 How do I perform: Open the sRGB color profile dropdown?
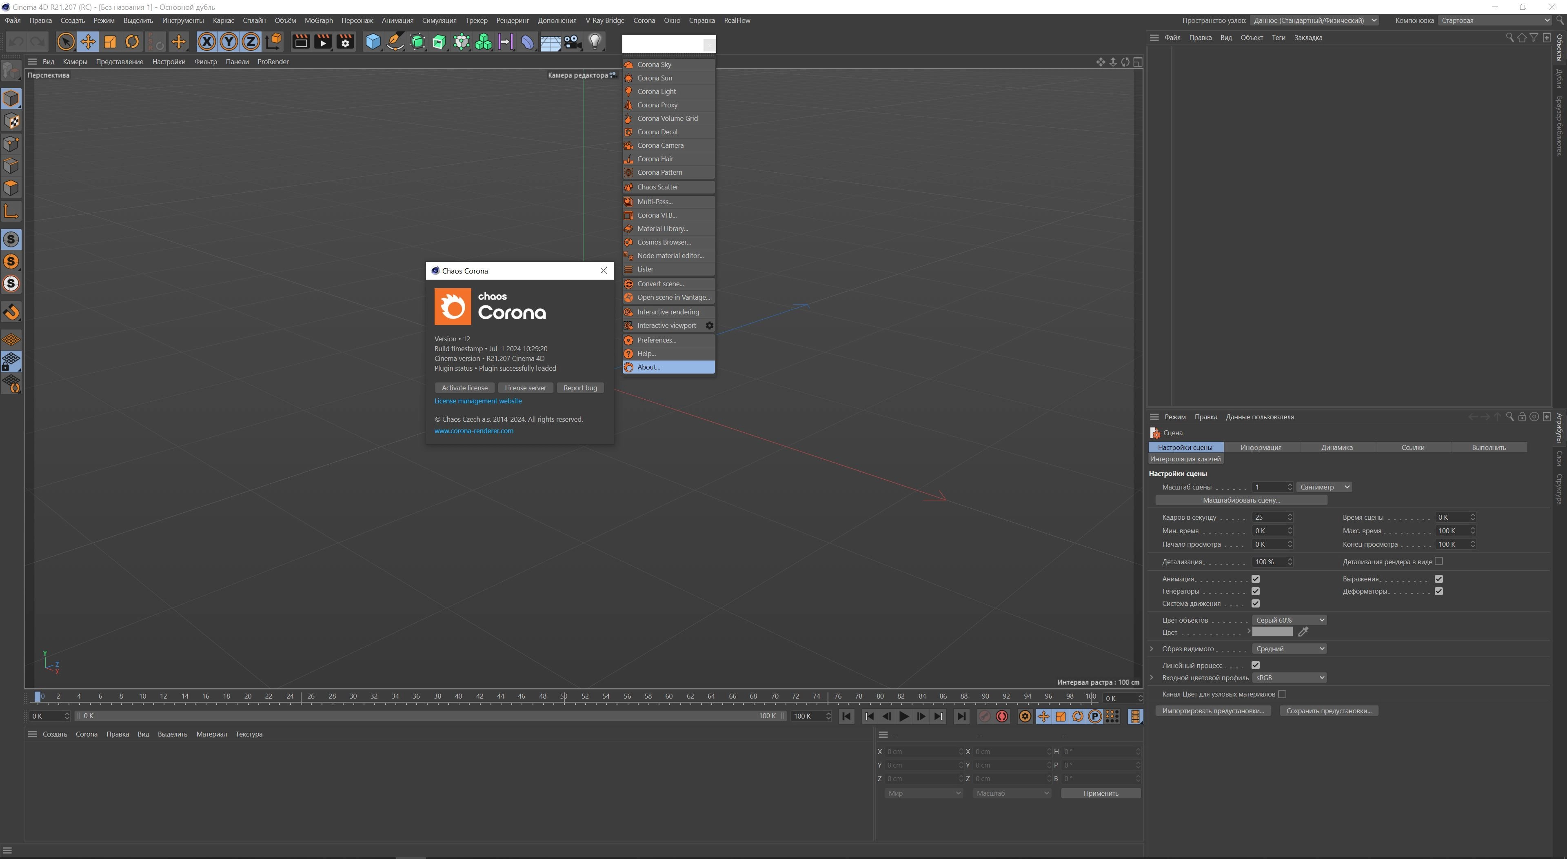click(1289, 678)
